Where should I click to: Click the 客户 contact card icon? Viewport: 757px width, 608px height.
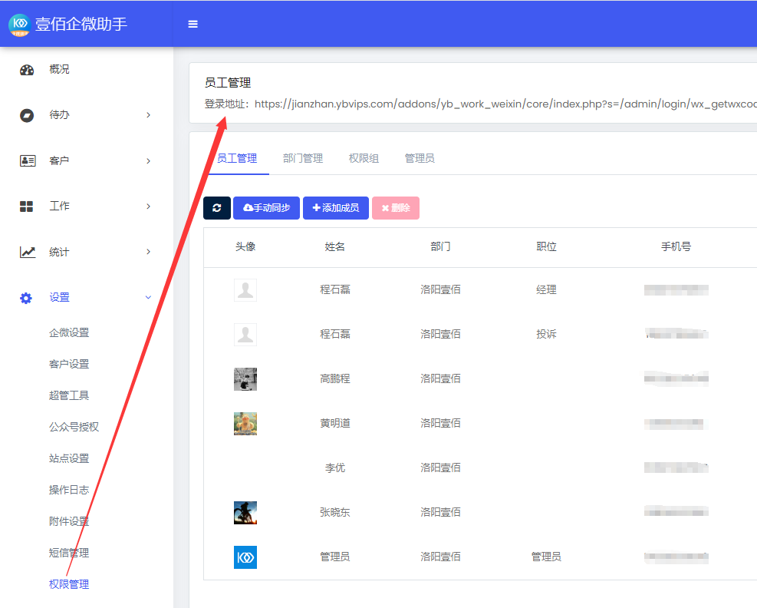[28, 161]
